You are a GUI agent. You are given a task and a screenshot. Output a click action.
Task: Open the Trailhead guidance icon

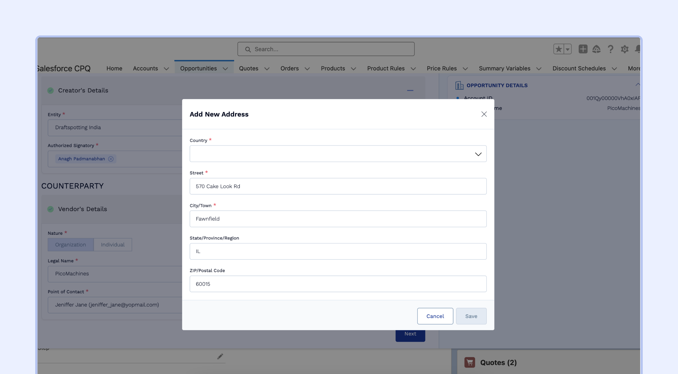[x=596, y=49]
